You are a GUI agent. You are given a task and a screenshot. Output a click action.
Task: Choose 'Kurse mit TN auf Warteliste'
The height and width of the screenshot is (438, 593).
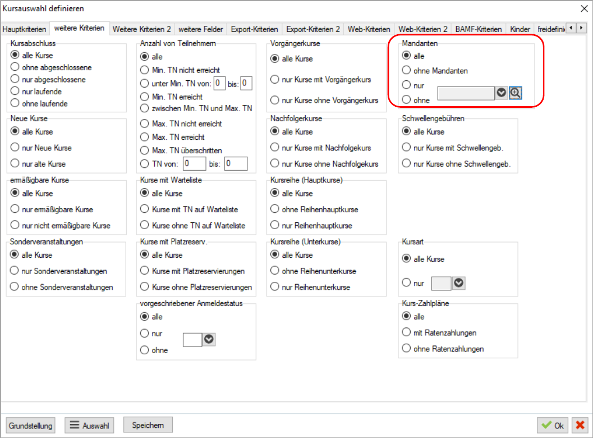[189, 209]
